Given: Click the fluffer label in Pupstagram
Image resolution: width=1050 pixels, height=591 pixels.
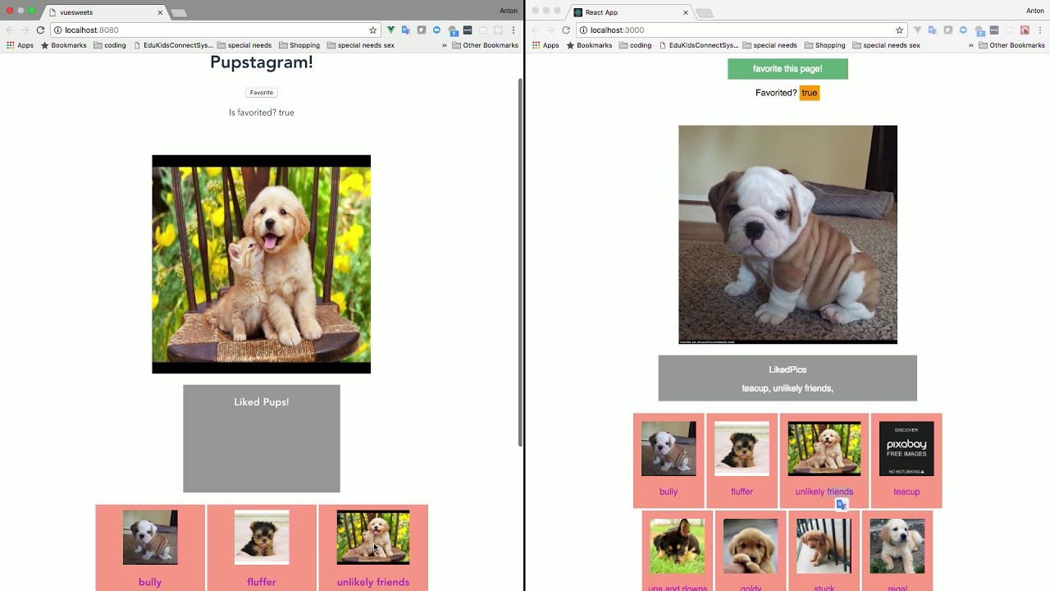Looking at the screenshot, I should coord(262,582).
